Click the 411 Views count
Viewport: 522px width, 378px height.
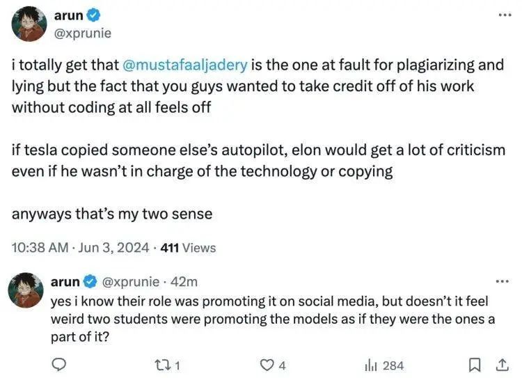pyautogui.click(x=188, y=247)
